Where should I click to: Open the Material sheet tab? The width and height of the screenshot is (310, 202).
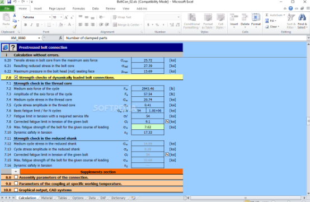[47, 198]
